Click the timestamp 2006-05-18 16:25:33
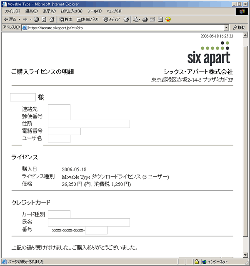This screenshot has width=250, height=266. coord(217,36)
